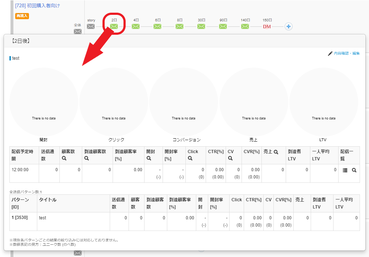Click the 2日 mail step icon
The height and width of the screenshot is (257, 369).
[x=114, y=26]
